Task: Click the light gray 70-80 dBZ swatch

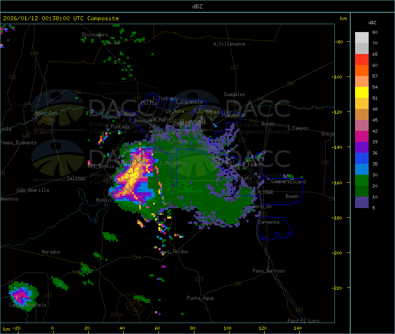Action: pos(362,38)
